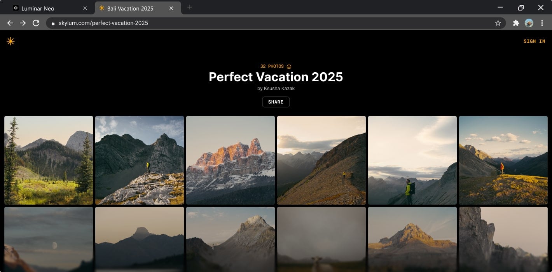The height and width of the screenshot is (272, 552).
Task: Select the Bali Vacation 2025 tab
Action: point(138,8)
